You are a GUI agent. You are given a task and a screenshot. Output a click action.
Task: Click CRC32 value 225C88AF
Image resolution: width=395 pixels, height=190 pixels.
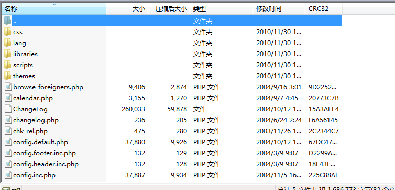[x=324, y=175]
